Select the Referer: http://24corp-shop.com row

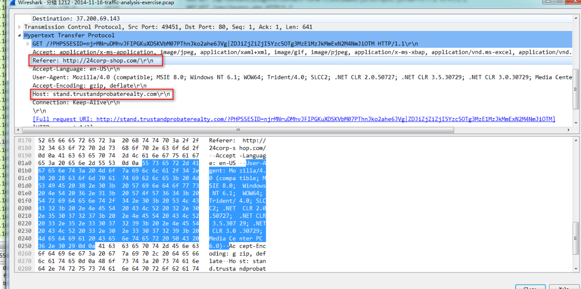tap(92, 61)
